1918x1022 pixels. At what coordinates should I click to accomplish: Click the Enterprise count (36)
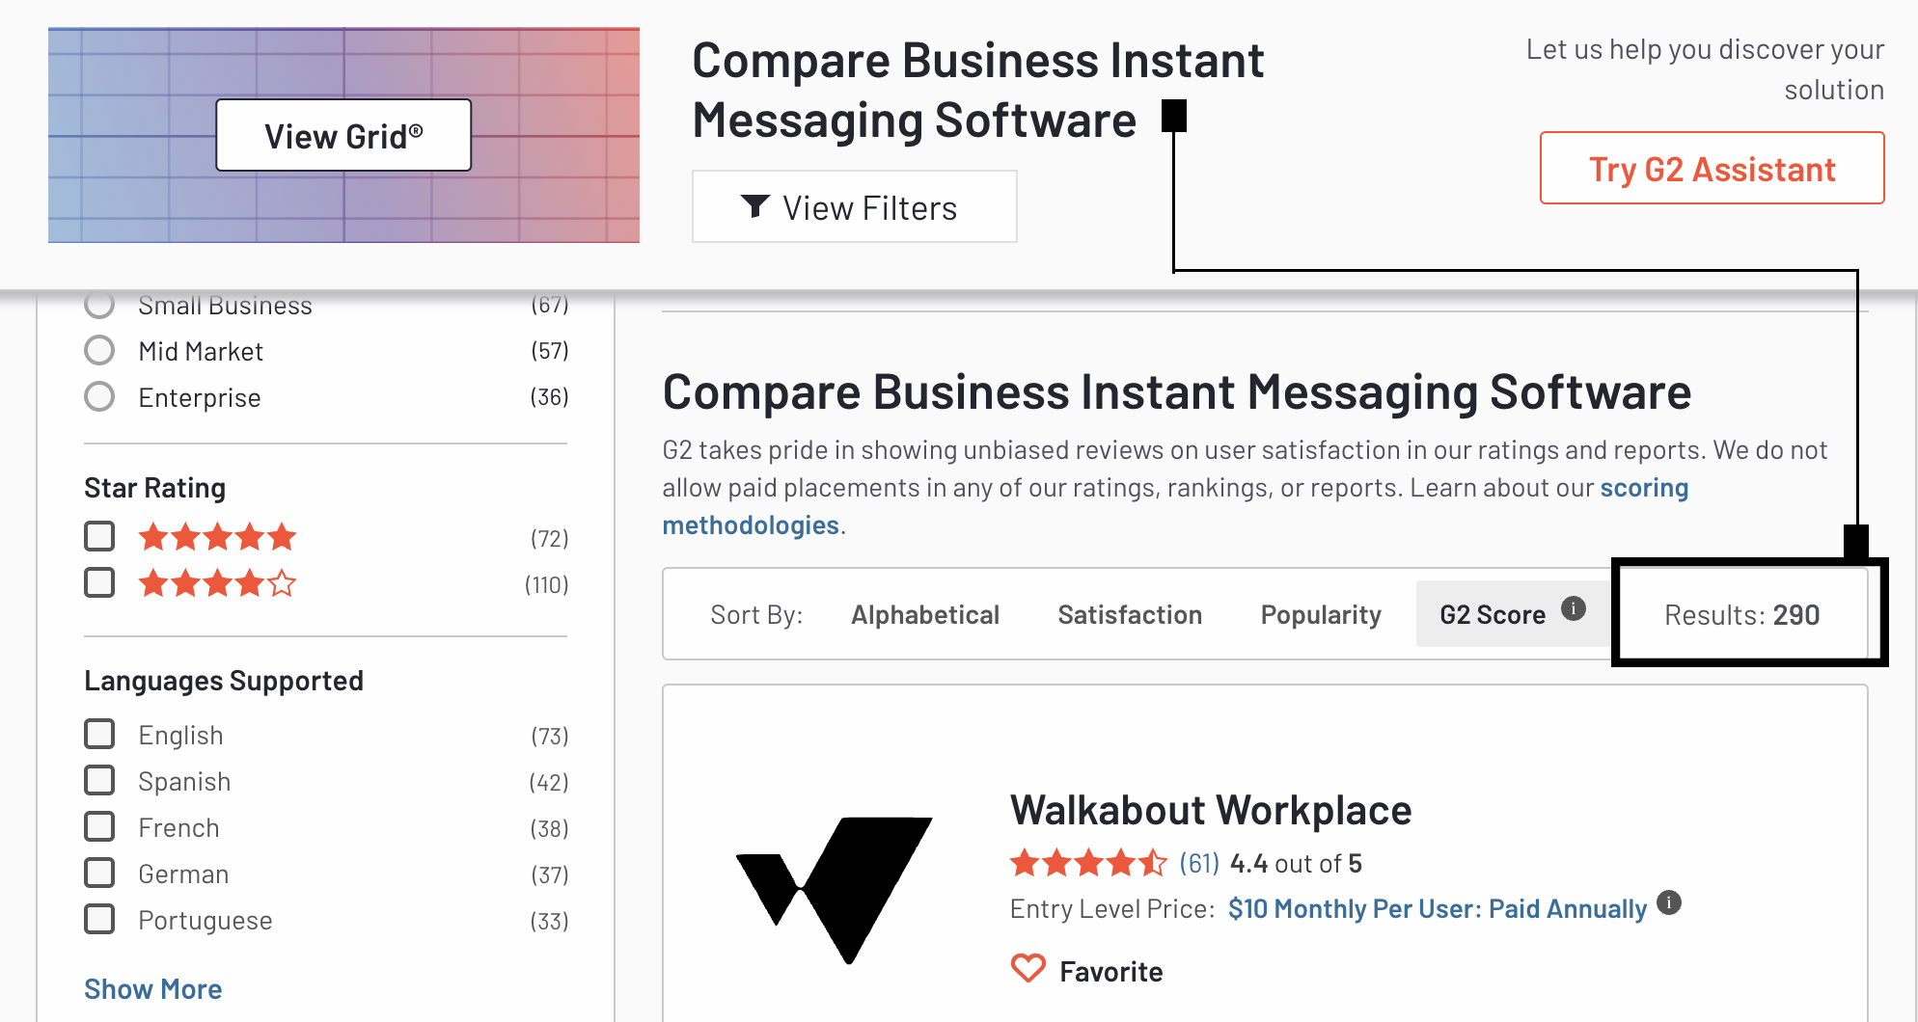[x=549, y=396]
